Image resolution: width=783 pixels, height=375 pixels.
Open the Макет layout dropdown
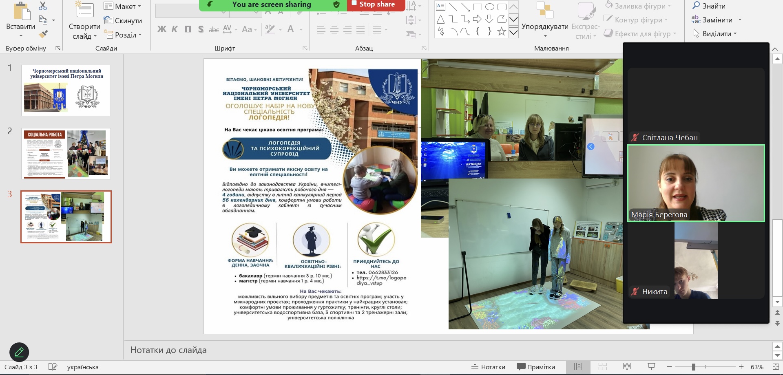point(122,7)
